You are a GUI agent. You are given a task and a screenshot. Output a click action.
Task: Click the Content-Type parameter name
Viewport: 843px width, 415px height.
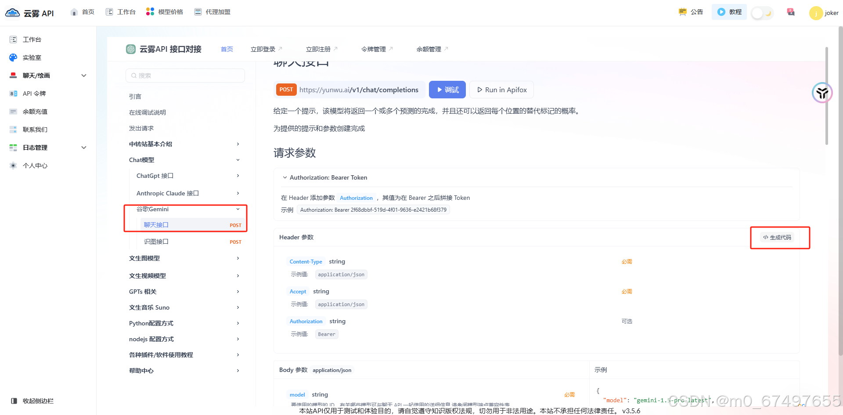tap(306, 262)
